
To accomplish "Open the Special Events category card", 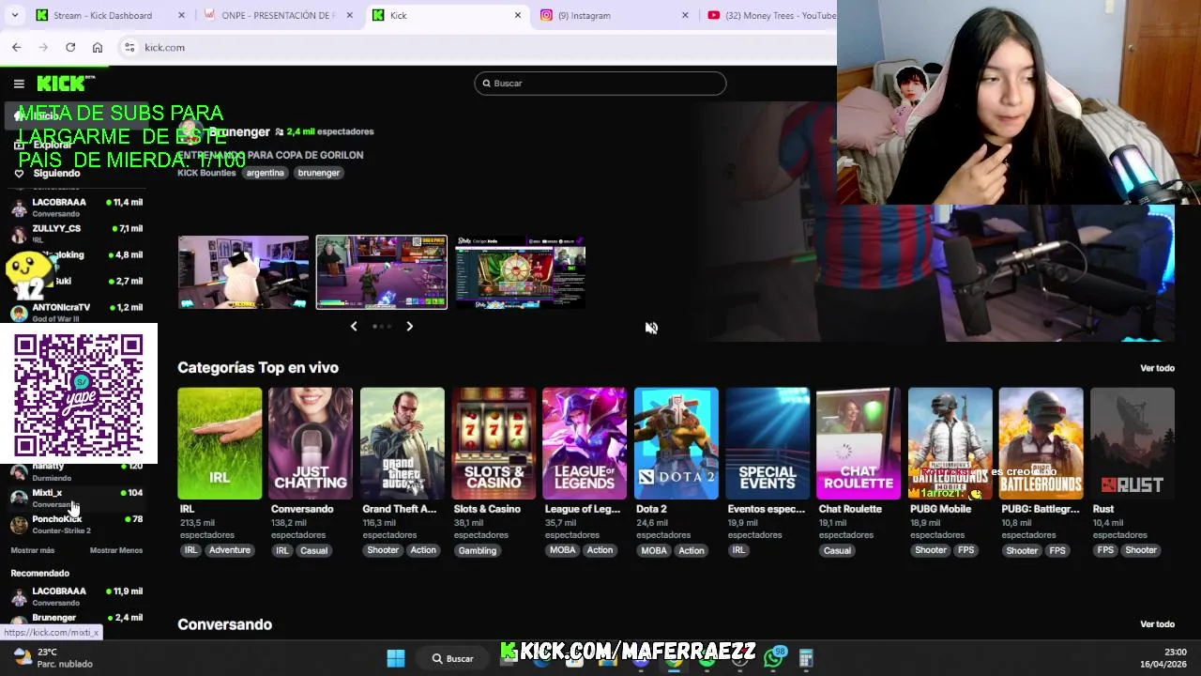I will coord(768,443).
